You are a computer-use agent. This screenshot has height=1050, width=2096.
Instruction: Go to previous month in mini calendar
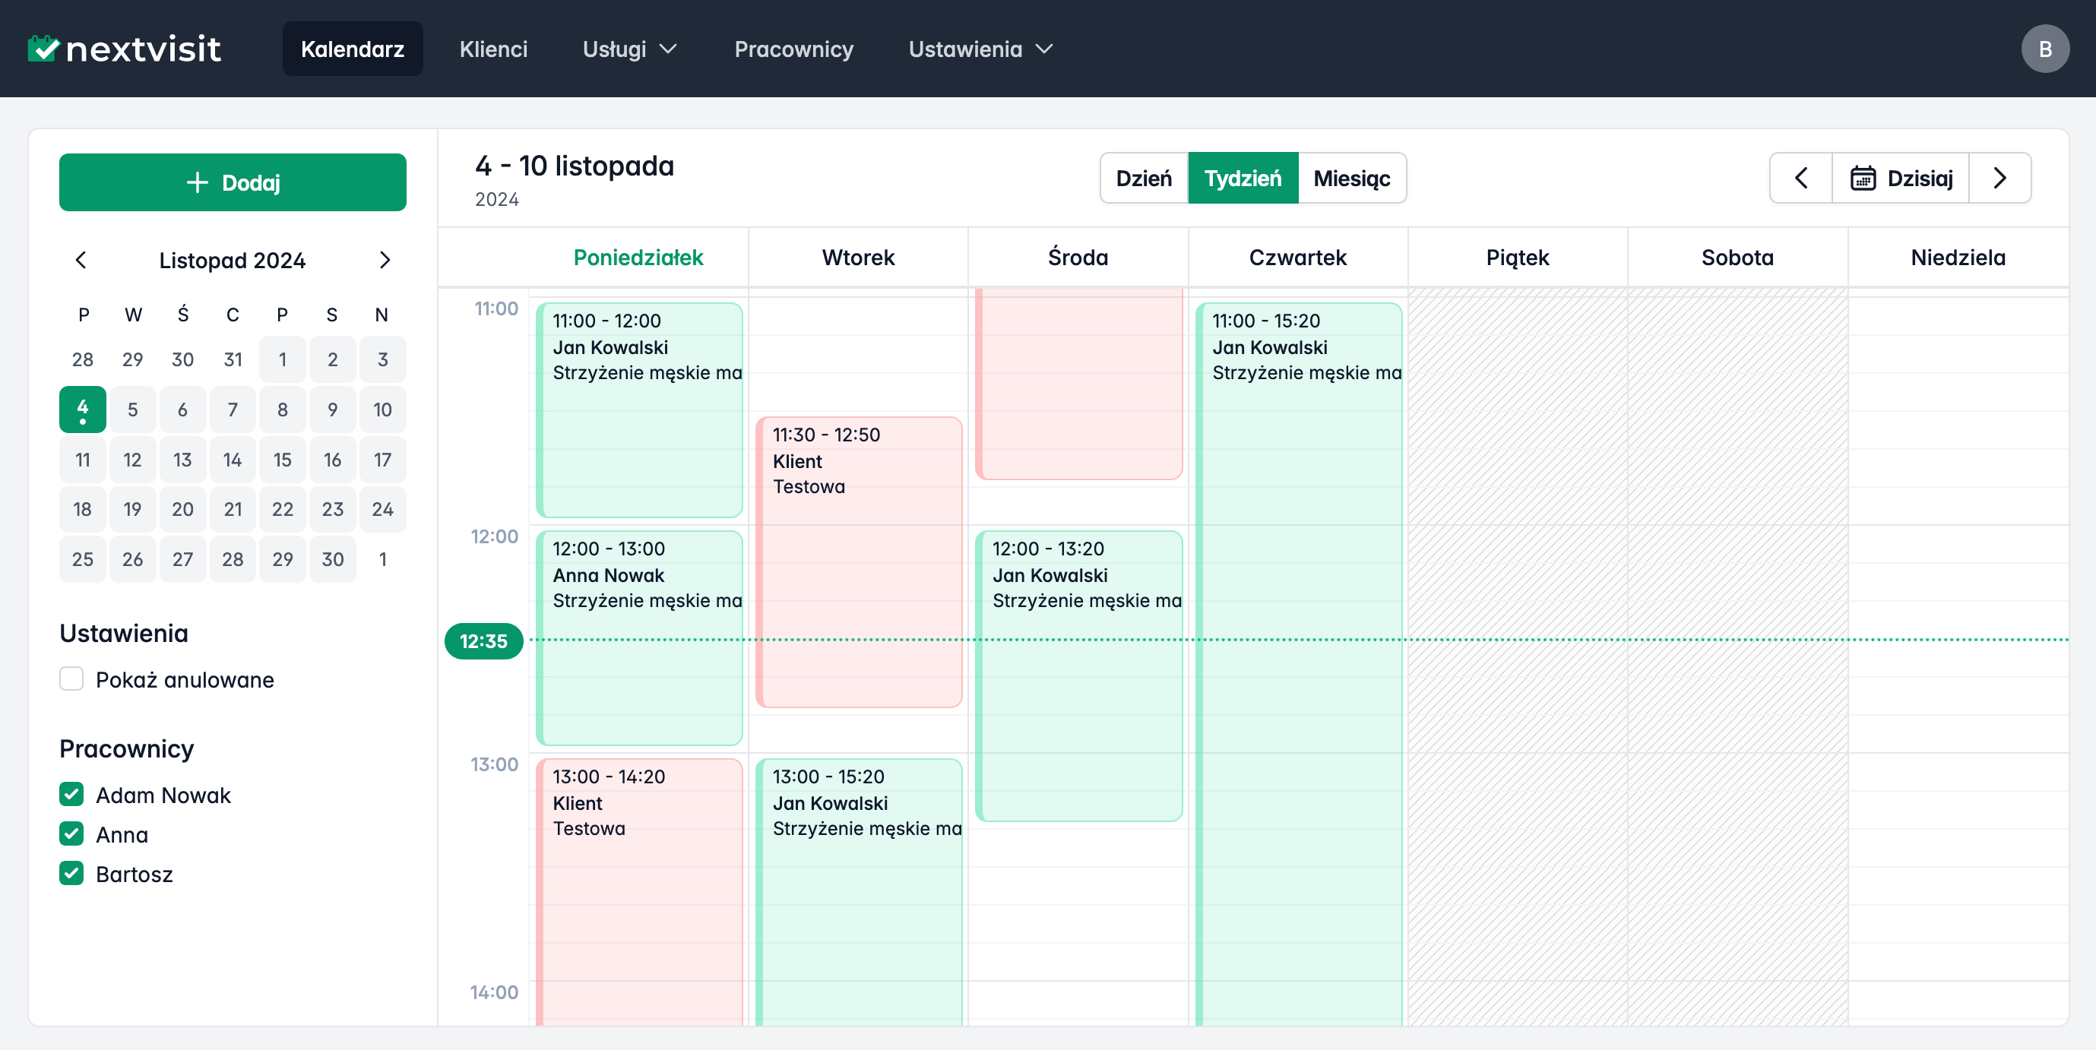click(81, 261)
